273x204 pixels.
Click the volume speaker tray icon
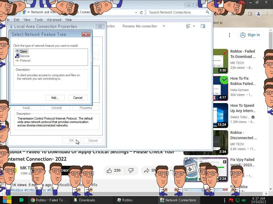[x=244, y=200]
